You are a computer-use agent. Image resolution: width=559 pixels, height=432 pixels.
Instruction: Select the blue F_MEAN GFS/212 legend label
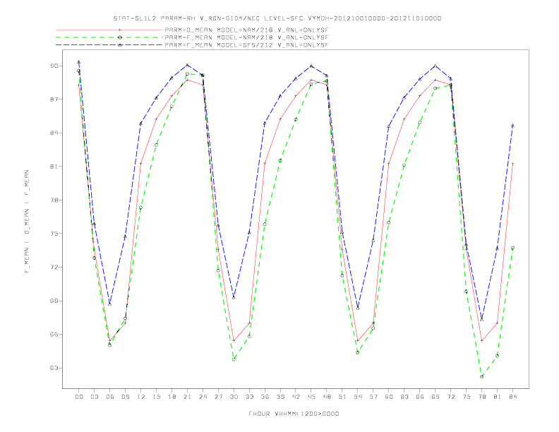click(x=246, y=45)
